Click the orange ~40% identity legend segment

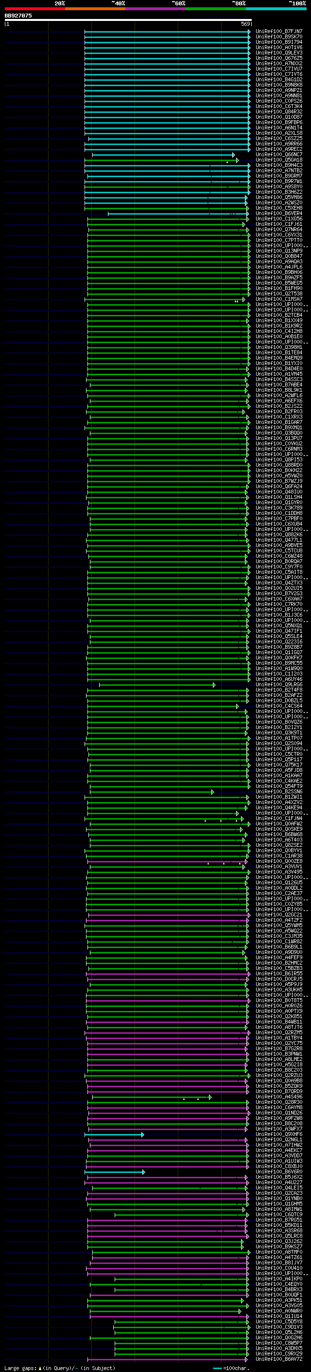click(95, 9)
